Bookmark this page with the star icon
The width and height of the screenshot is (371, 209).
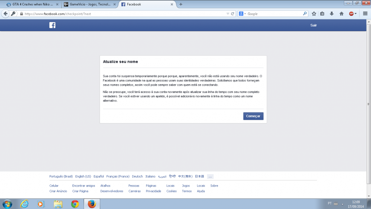314,13
